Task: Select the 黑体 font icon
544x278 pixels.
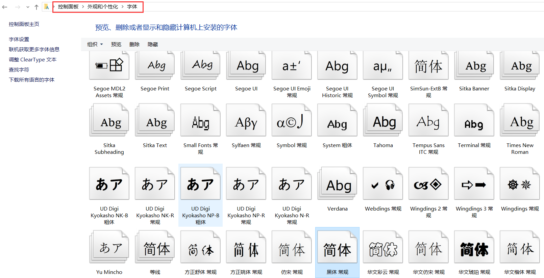Action: [x=337, y=247]
